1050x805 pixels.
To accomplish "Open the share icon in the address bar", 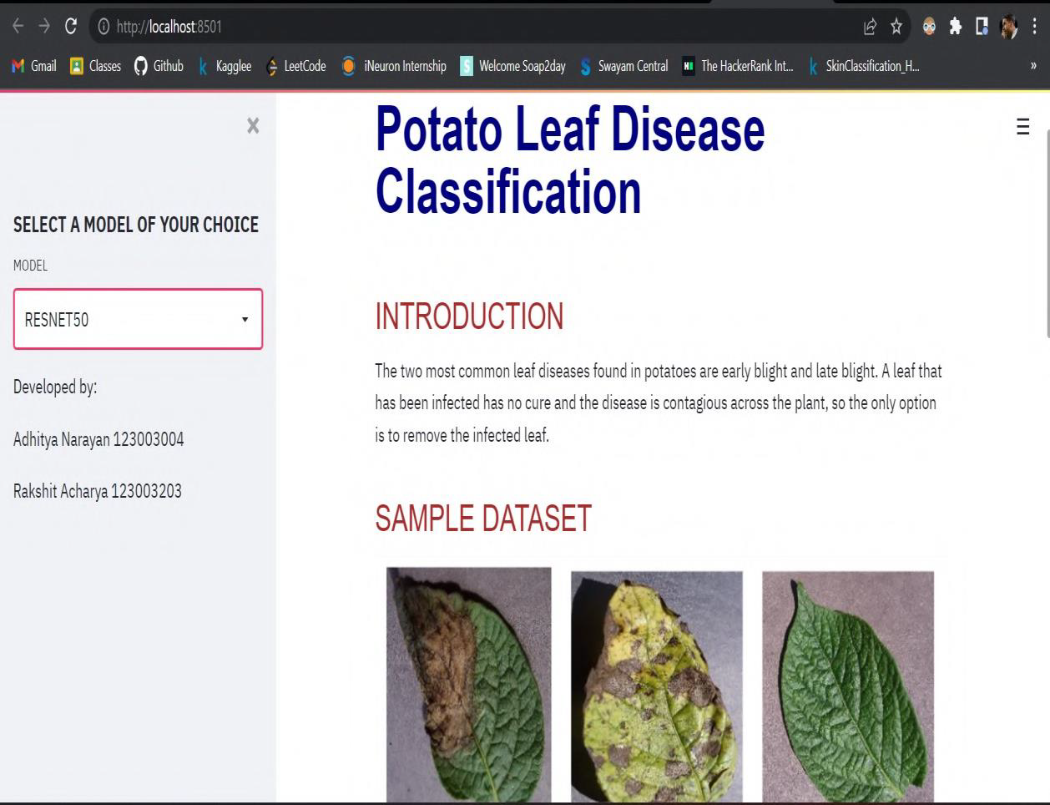I will (x=868, y=26).
